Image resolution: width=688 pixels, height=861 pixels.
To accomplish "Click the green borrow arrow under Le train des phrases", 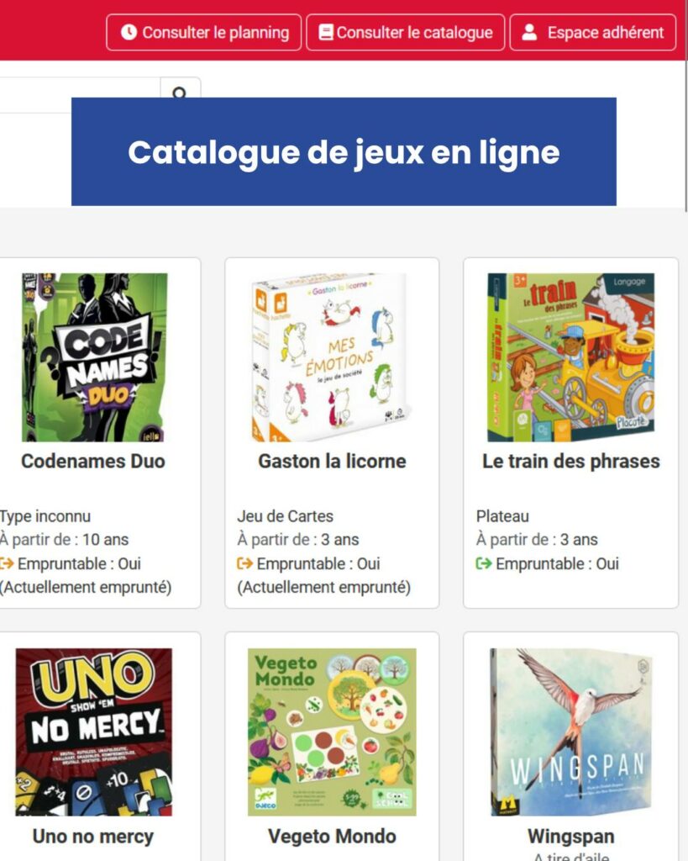I will 484,563.
